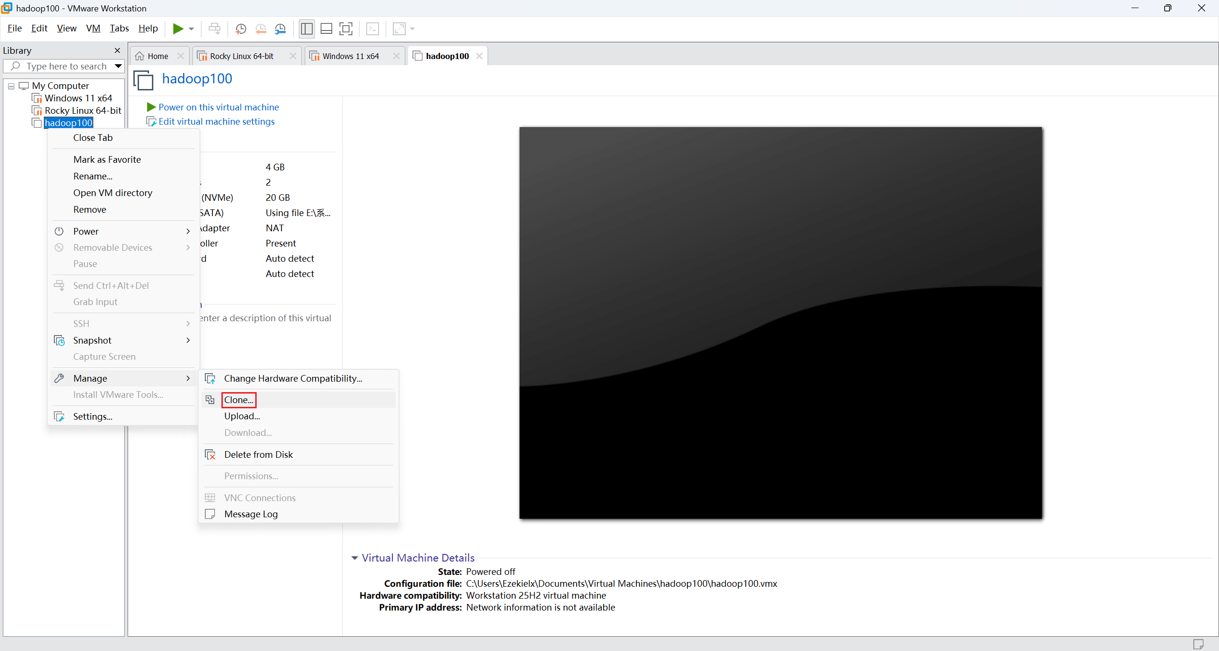Switch to Windows 11 x64 tab

[350, 56]
